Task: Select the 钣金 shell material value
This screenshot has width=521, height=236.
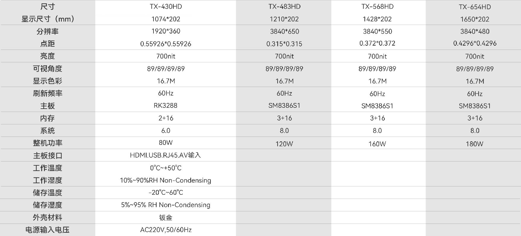Action: tap(166, 218)
